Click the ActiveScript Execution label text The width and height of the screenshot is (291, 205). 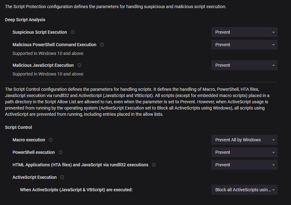coord(34,177)
